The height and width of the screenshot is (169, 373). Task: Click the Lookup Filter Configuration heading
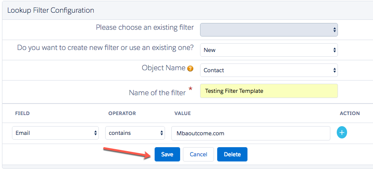51,10
